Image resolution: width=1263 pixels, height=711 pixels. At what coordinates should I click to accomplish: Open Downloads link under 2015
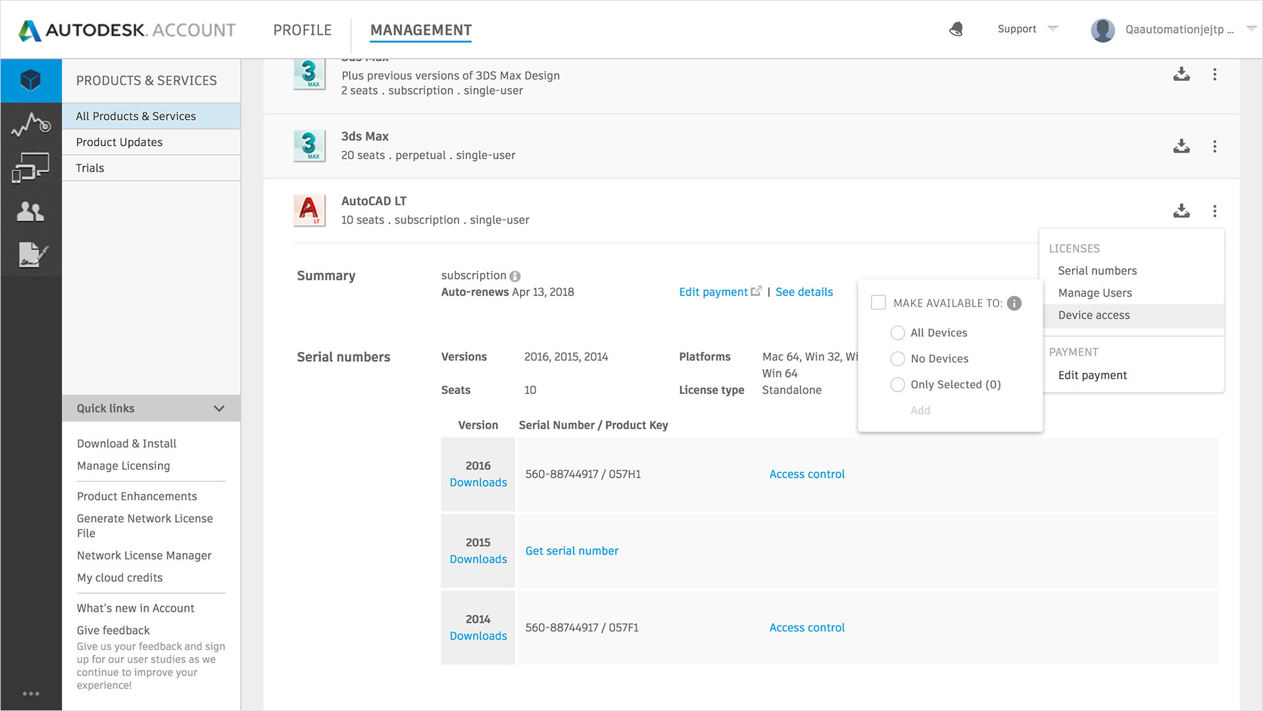[x=478, y=560]
